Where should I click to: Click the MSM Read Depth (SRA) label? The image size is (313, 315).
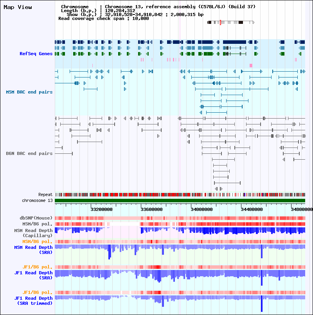(33, 250)
